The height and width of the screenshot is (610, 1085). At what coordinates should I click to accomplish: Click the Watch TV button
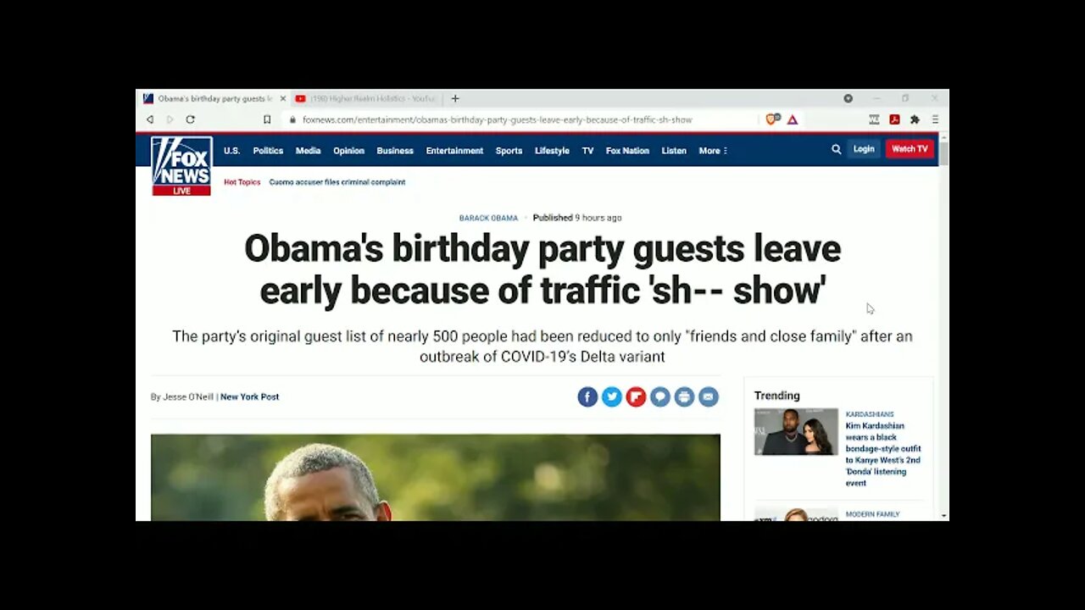coord(910,149)
